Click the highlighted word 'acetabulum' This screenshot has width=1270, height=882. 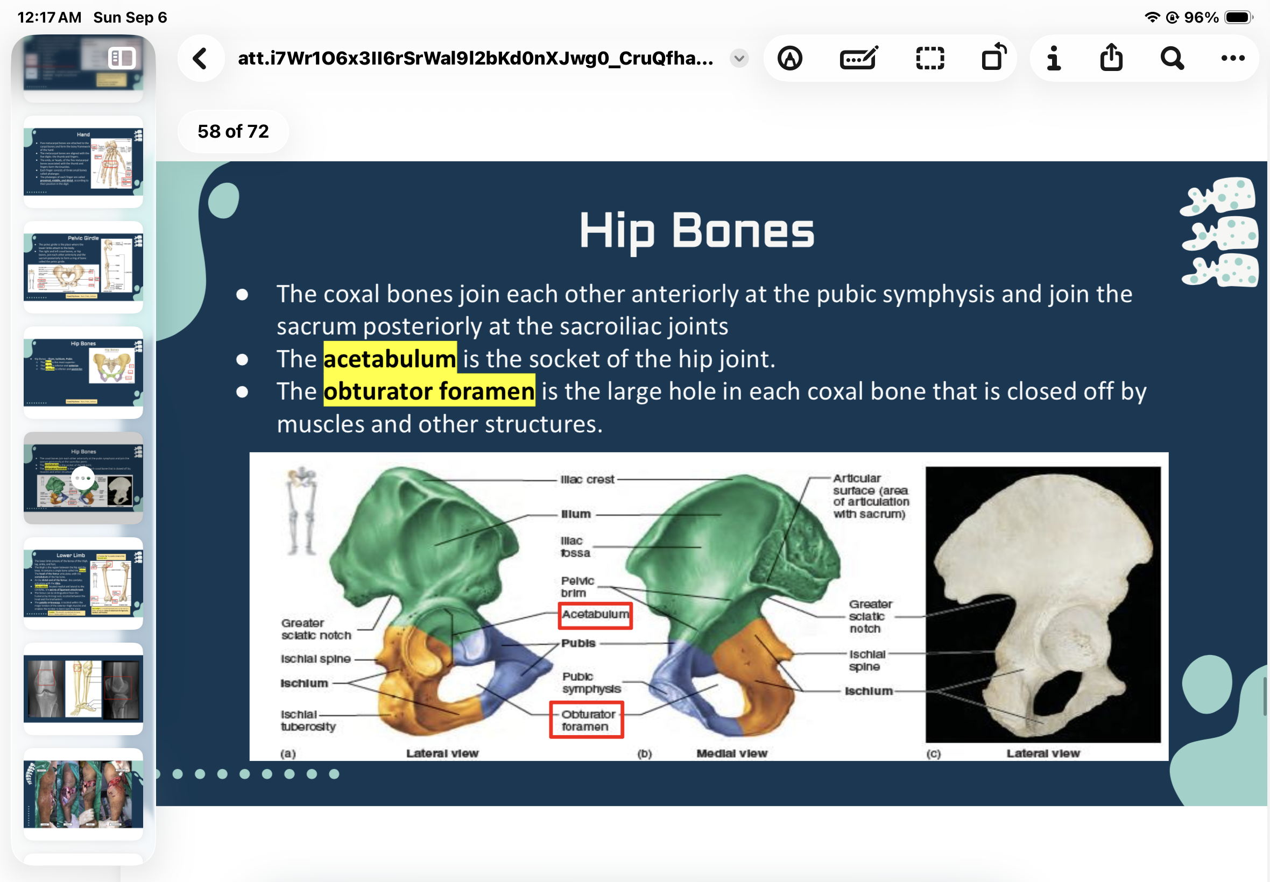point(390,359)
